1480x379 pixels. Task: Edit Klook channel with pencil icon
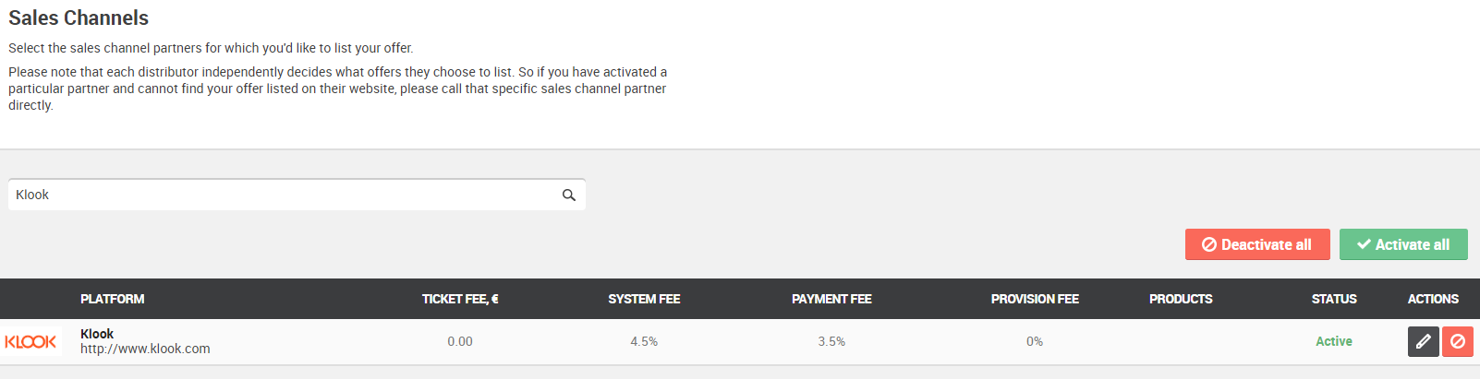pos(1424,341)
